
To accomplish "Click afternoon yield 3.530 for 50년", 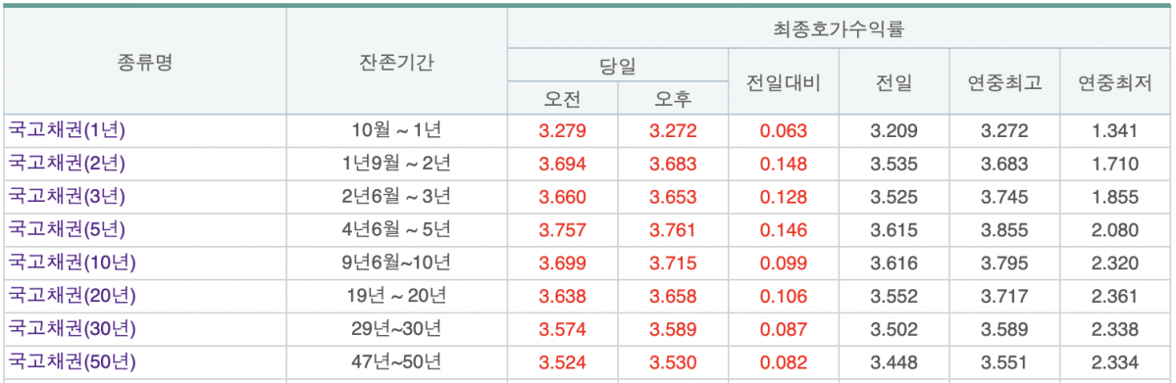I will (673, 362).
